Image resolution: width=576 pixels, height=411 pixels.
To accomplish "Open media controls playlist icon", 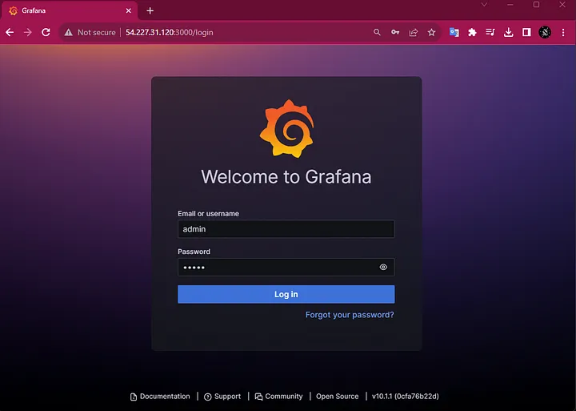I will click(490, 32).
